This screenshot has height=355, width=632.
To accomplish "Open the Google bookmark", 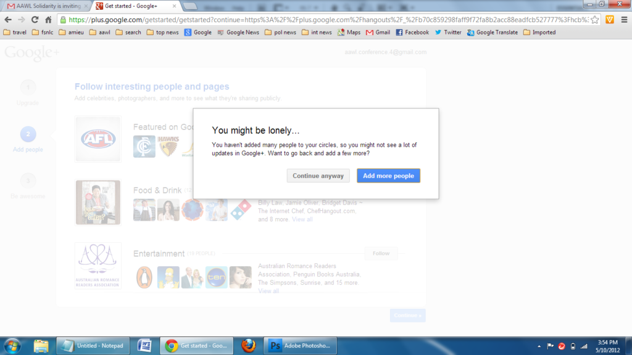I will [198, 32].
